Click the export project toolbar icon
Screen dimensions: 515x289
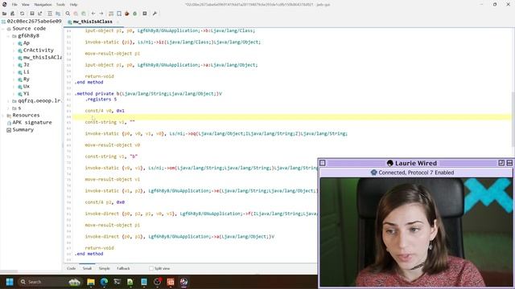pos(39,14)
